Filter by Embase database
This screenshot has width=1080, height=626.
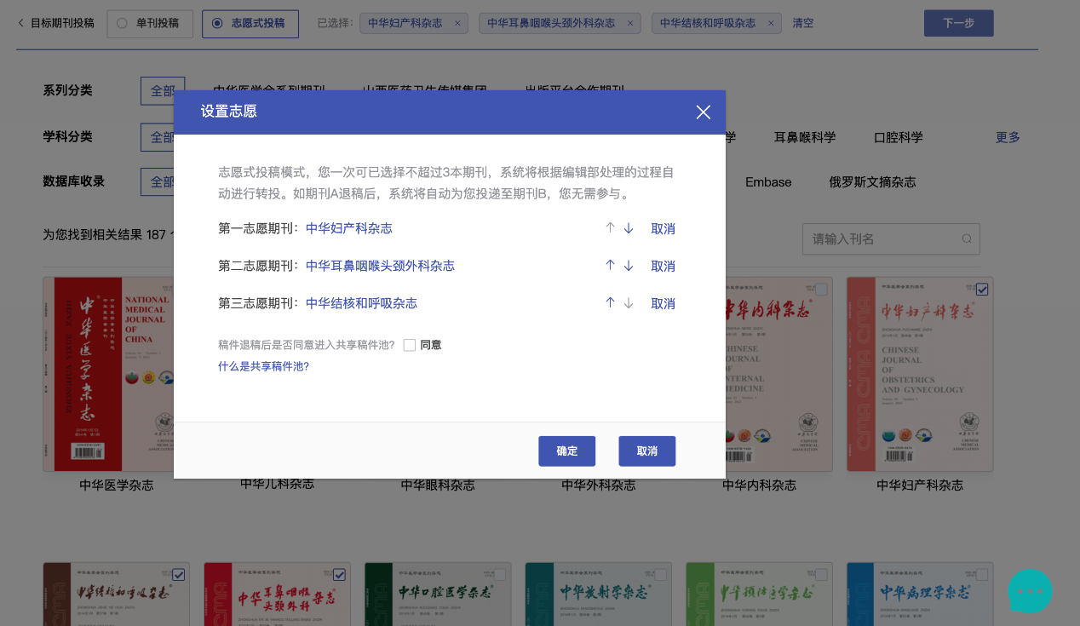pyautogui.click(x=767, y=182)
